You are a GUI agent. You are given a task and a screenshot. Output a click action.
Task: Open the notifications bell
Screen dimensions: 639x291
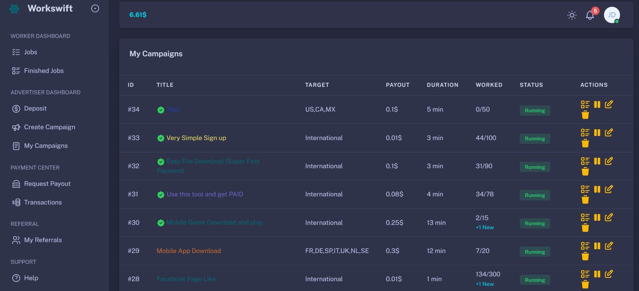tap(590, 15)
